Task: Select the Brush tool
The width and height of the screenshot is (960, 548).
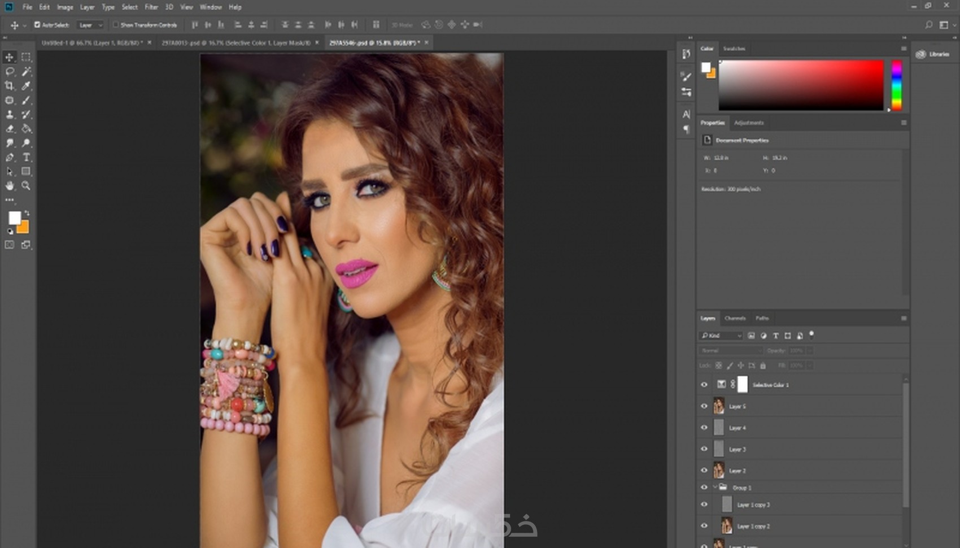Action: (26, 100)
